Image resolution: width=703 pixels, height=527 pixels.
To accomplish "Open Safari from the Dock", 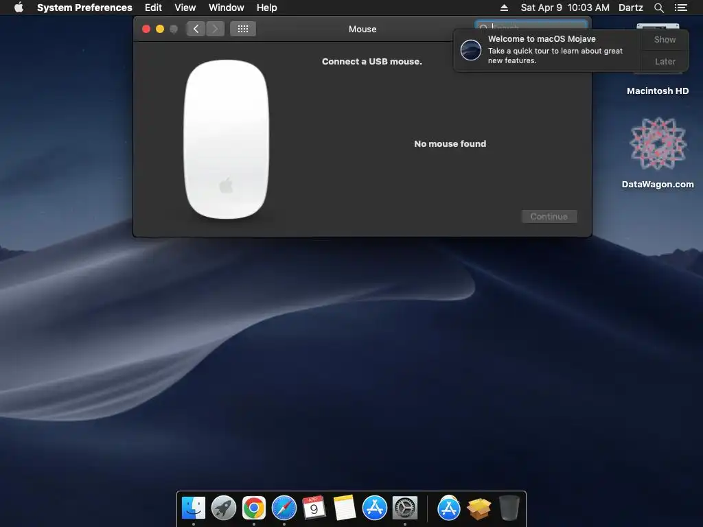I will tap(284, 508).
